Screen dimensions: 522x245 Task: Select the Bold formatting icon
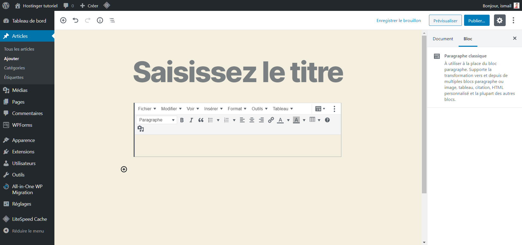(182, 120)
